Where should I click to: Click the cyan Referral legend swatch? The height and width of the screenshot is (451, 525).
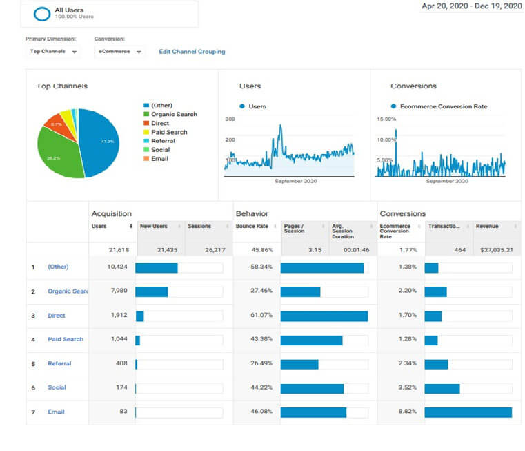[146, 141]
